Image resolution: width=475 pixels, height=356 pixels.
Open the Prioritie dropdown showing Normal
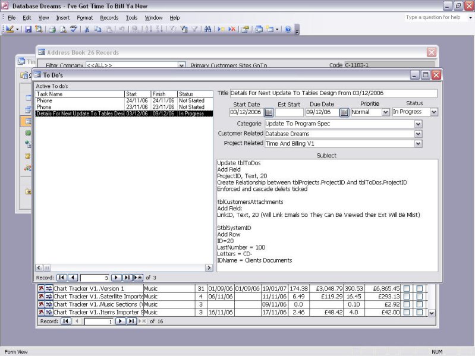pos(385,112)
